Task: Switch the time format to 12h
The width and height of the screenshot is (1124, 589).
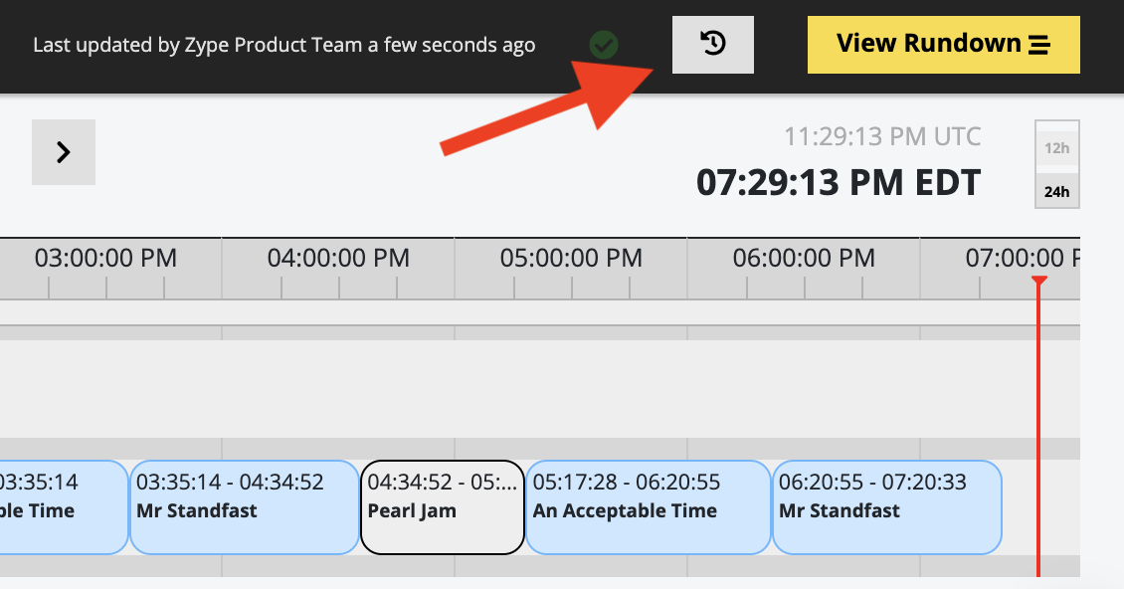Action: (1056, 148)
